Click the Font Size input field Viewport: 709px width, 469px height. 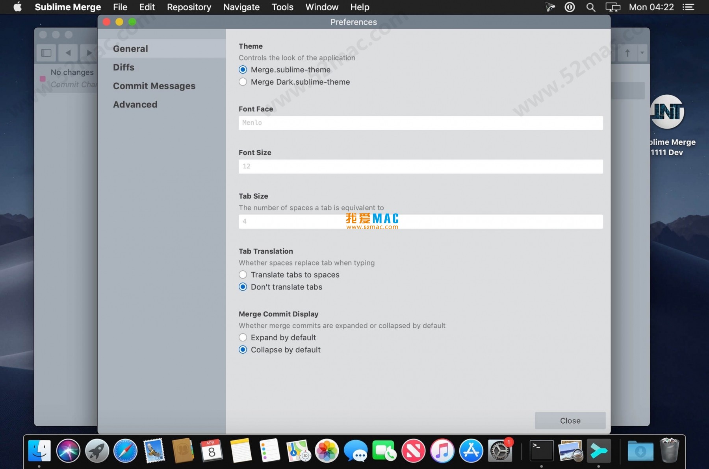tap(421, 166)
